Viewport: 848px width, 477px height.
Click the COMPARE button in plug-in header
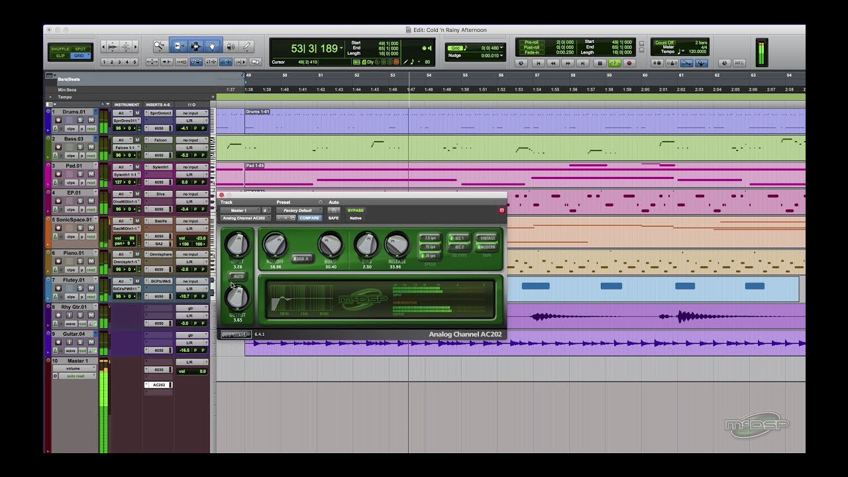[x=309, y=218]
